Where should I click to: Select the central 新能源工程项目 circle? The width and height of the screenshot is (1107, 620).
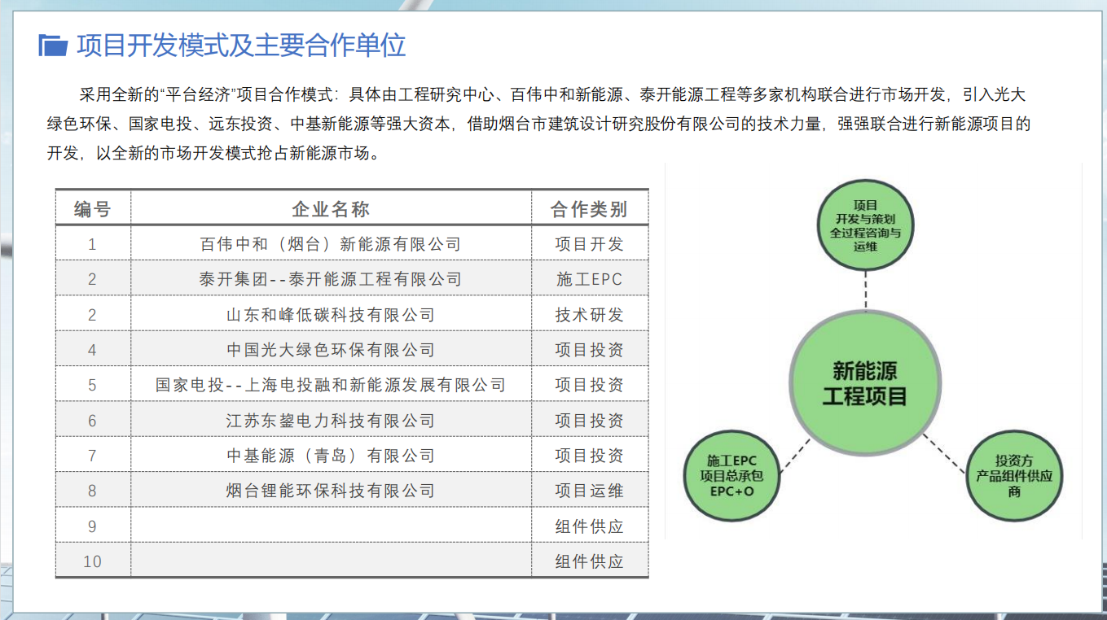click(x=864, y=384)
